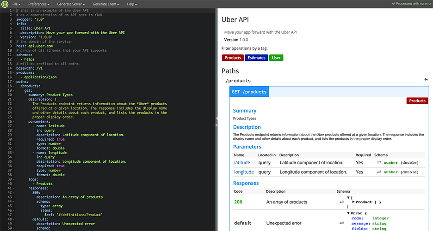Toggle the green User tag filter

point(276,58)
